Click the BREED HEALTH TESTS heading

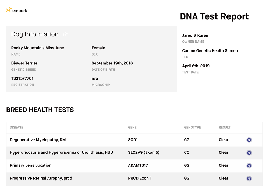point(40,110)
